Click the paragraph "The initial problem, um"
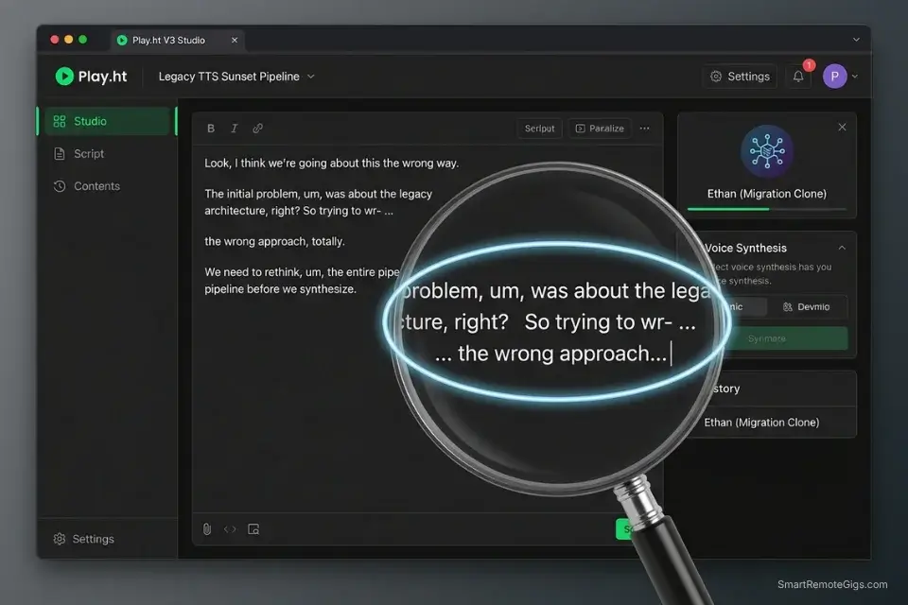908x605 pixels. 319,202
